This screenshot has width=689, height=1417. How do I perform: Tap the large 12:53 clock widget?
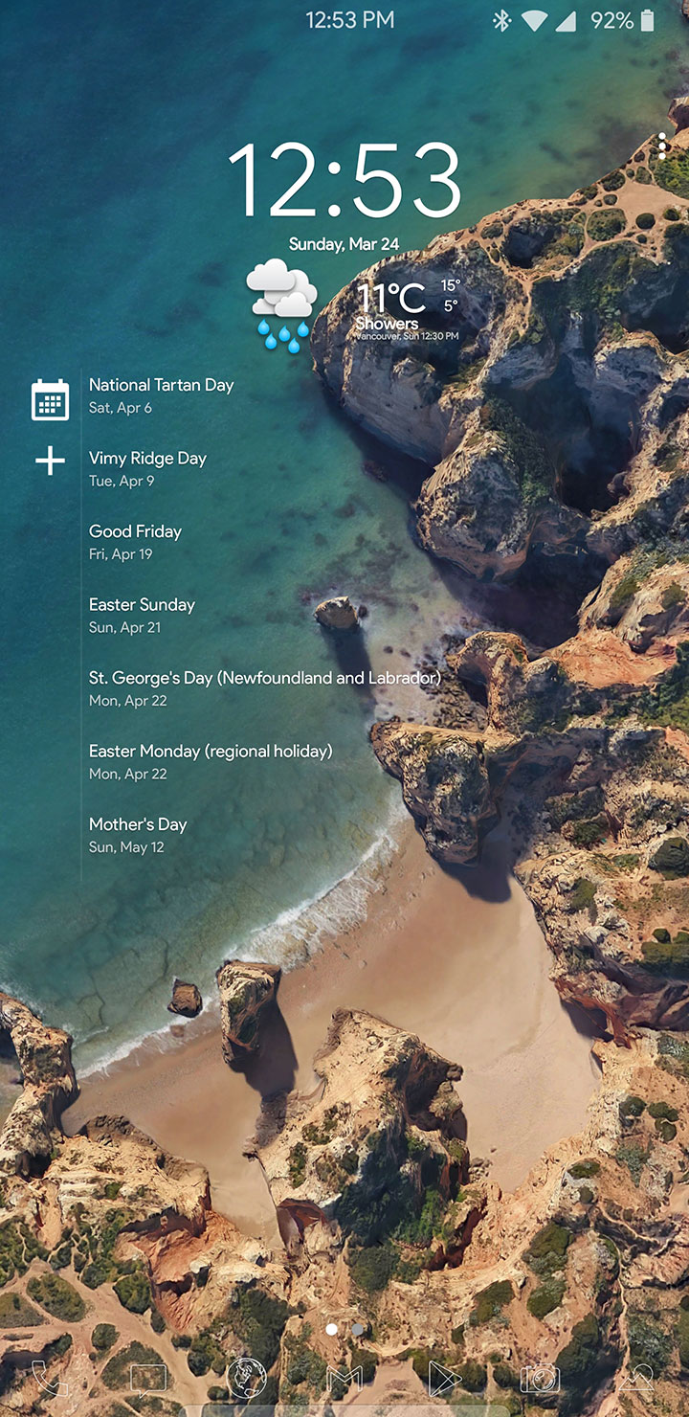pyautogui.click(x=344, y=179)
